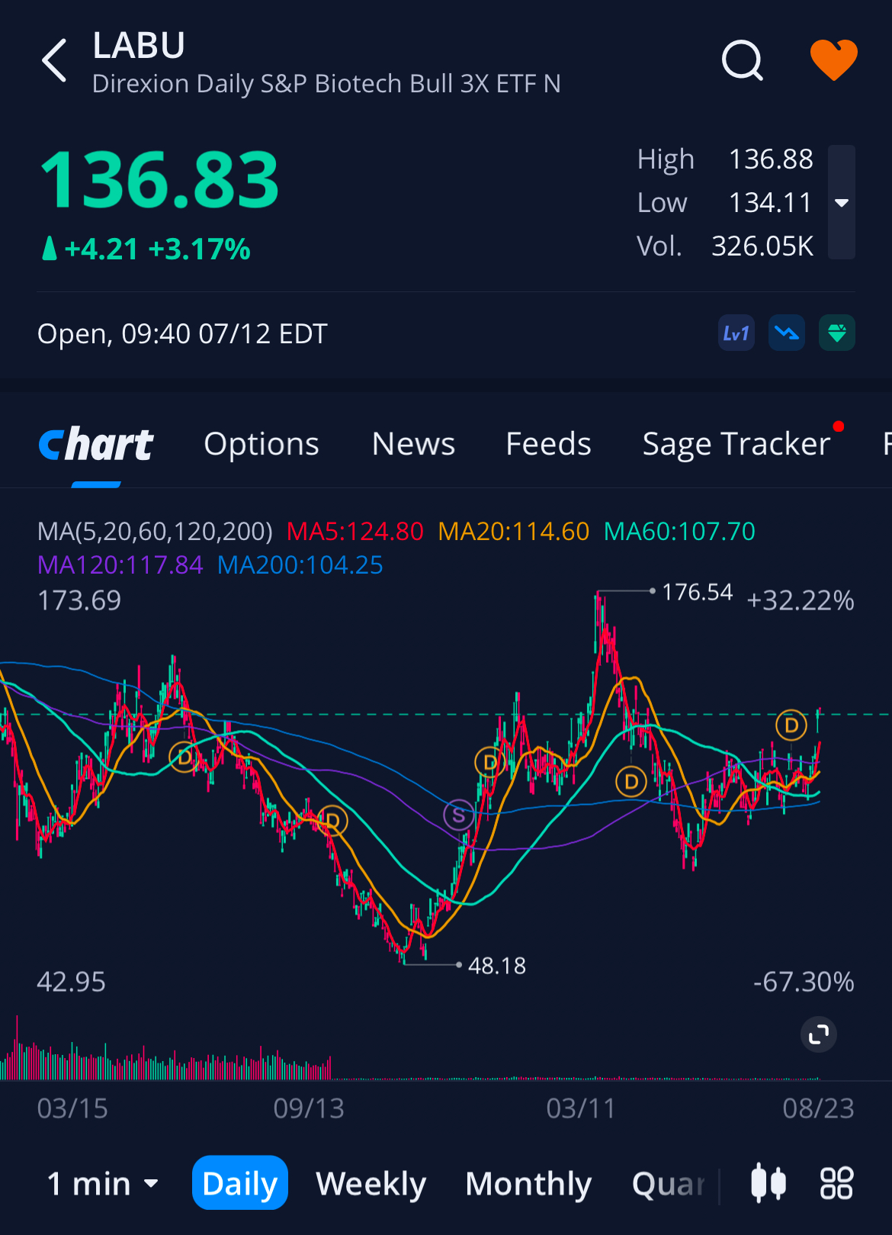This screenshot has width=892, height=1235.
Task: Click the LABU ticker title
Action: point(139,46)
